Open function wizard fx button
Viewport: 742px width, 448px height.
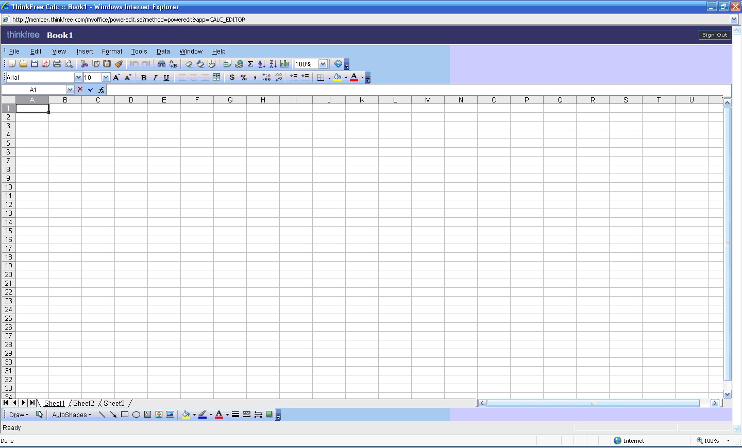tap(102, 90)
